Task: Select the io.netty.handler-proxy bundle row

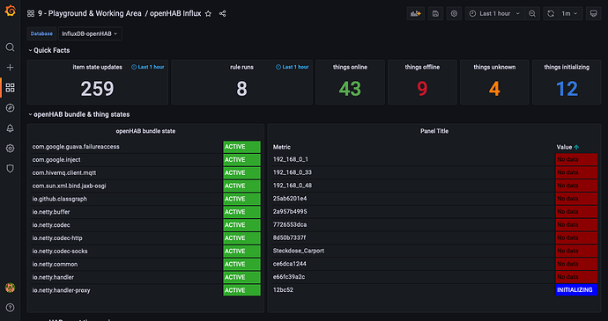Action: coord(145,290)
